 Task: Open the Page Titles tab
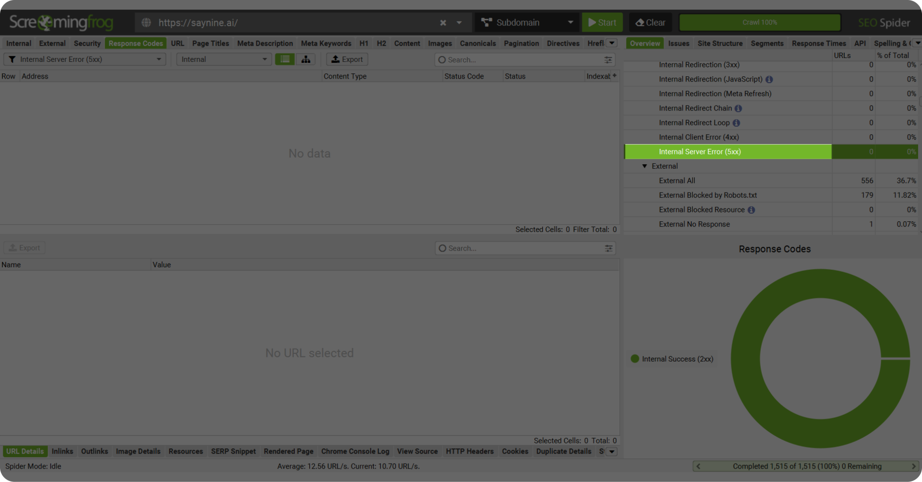(x=210, y=43)
